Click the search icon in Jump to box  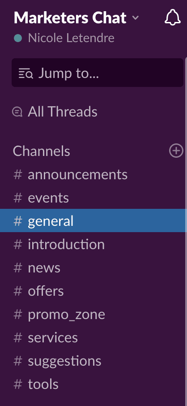26,73
